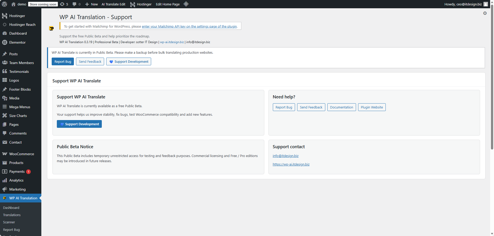Click Send Feedback under Need help
The width and height of the screenshot is (494, 236).
[311, 107]
